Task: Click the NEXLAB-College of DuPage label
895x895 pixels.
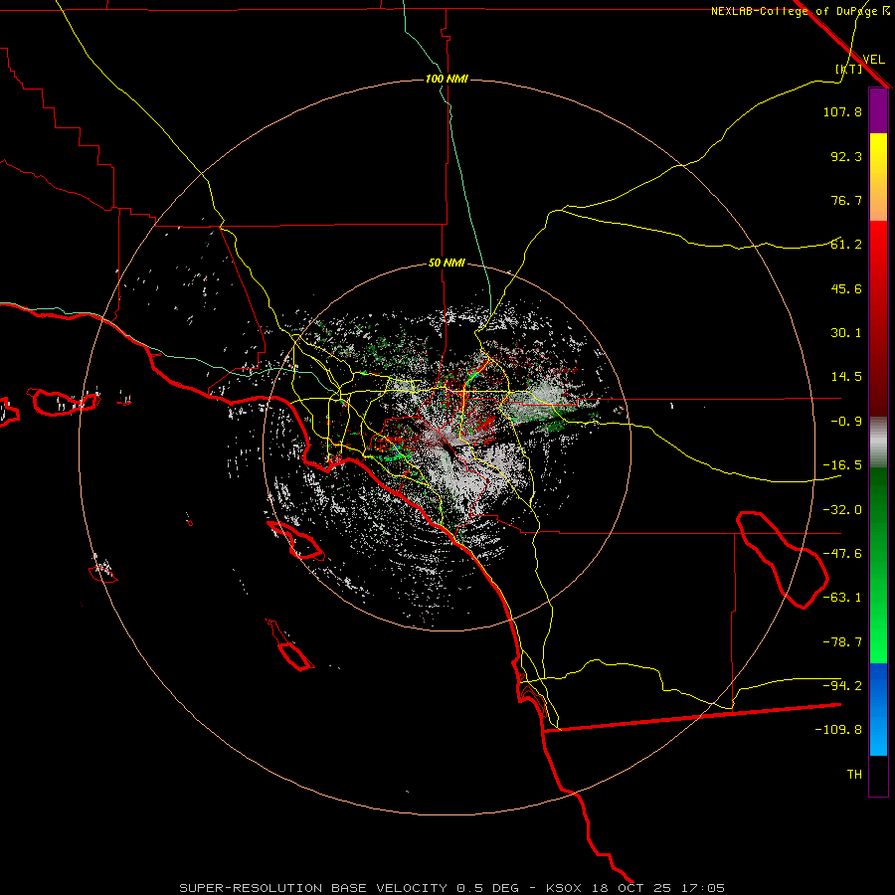Action: pos(800,11)
